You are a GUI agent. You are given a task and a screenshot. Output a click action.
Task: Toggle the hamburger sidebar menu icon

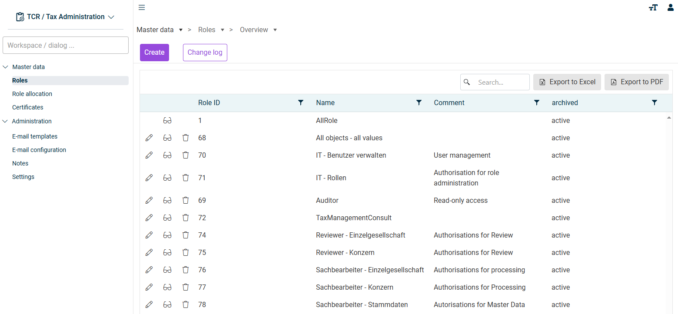[x=142, y=7]
